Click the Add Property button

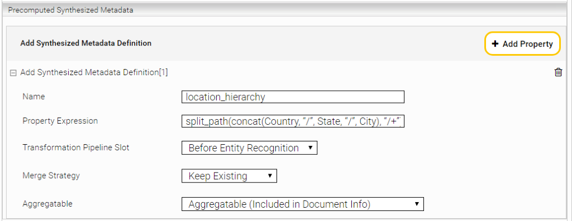coord(522,43)
